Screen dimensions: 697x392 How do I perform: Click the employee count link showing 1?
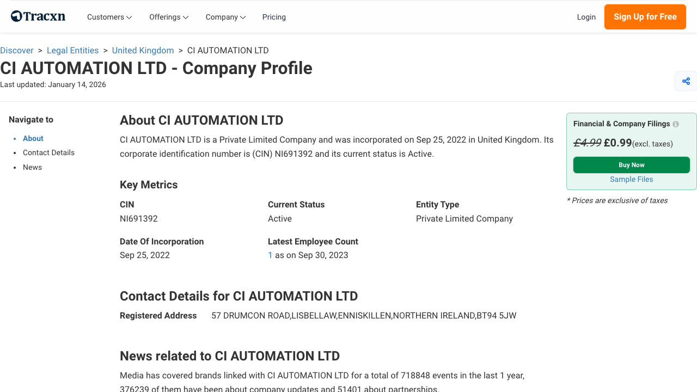pos(270,255)
